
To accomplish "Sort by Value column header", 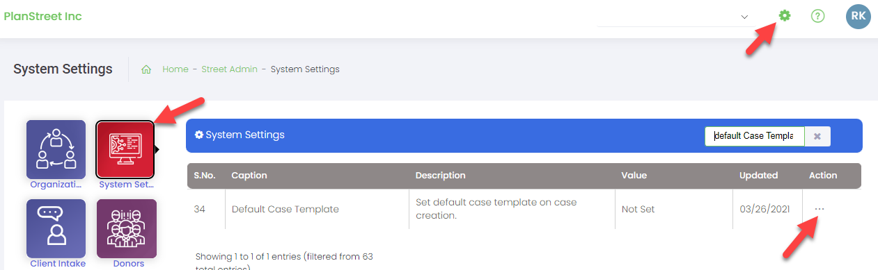I will click(634, 176).
